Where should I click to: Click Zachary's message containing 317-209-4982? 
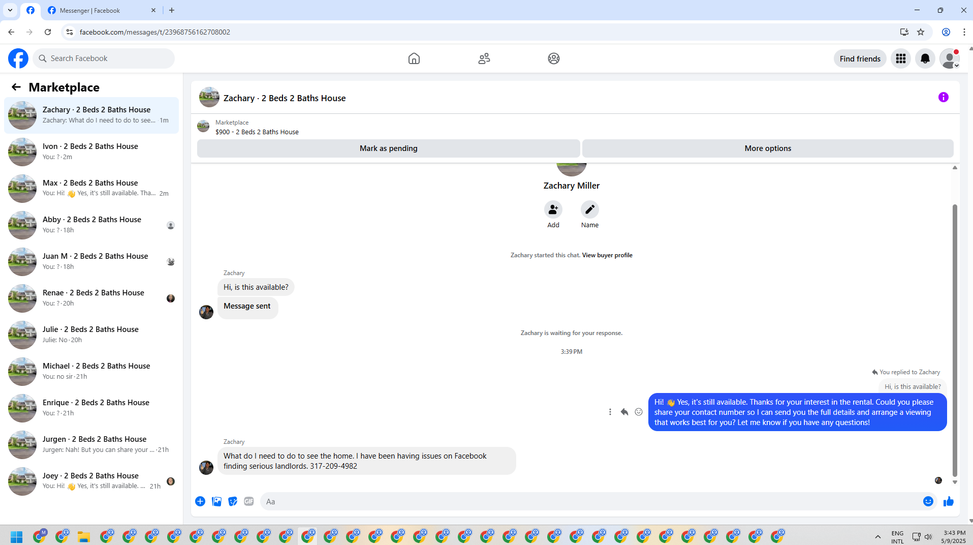tap(366, 461)
